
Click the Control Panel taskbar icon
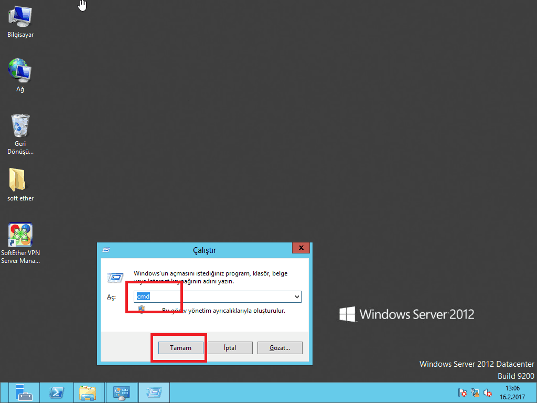pos(122,393)
